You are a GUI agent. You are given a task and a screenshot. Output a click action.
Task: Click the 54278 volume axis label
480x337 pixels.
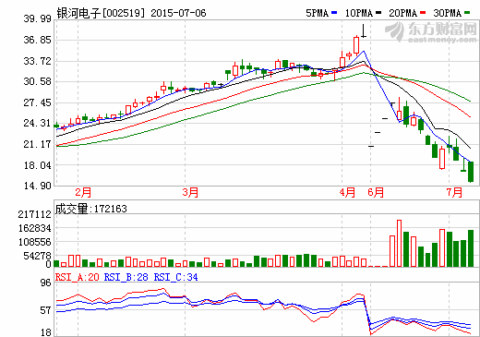click(x=37, y=256)
